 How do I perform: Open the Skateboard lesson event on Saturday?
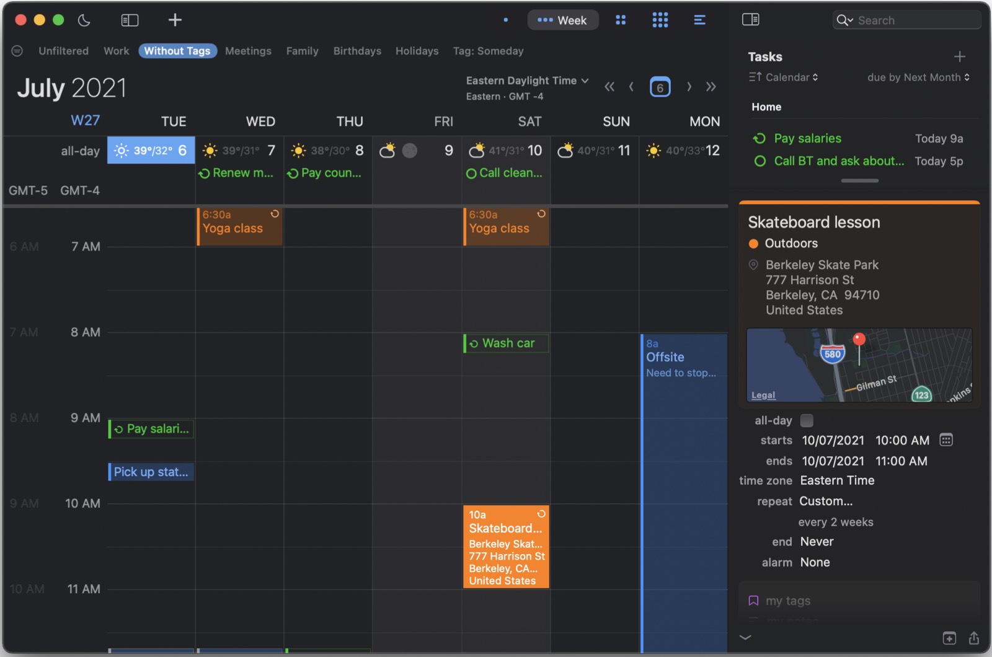[x=506, y=547]
